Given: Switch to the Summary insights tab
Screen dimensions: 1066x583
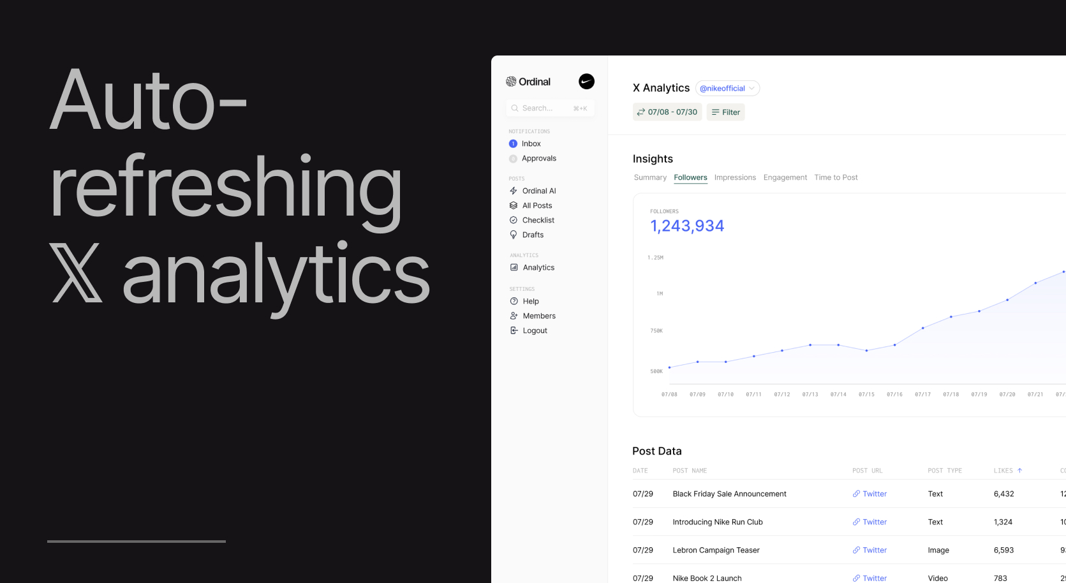Looking at the screenshot, I should [650, 177].
